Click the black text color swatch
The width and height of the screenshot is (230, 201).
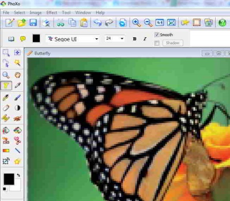click(36, 38)
